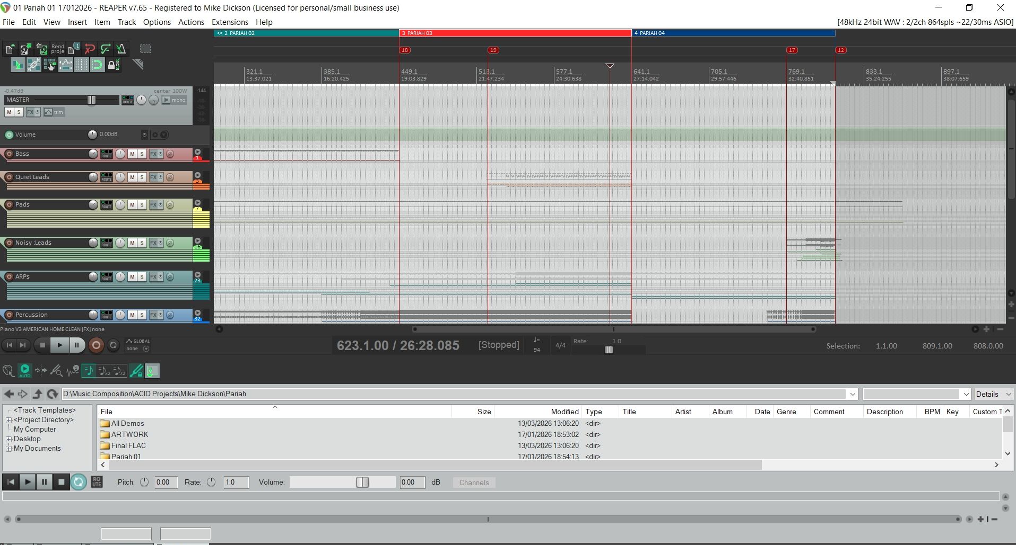Click the New Project toolbar icon
The width and height of the screenshot is (1016, 545).
click(x=10, y=49)
